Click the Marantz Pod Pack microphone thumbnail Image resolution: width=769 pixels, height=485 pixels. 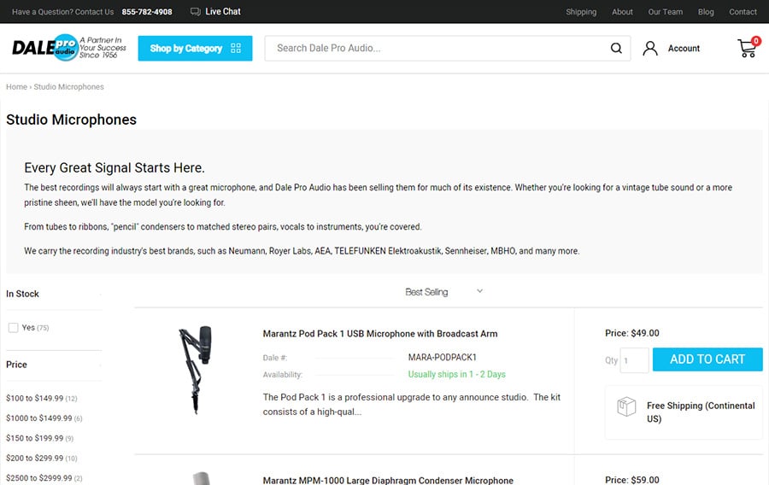pos(196,370)
